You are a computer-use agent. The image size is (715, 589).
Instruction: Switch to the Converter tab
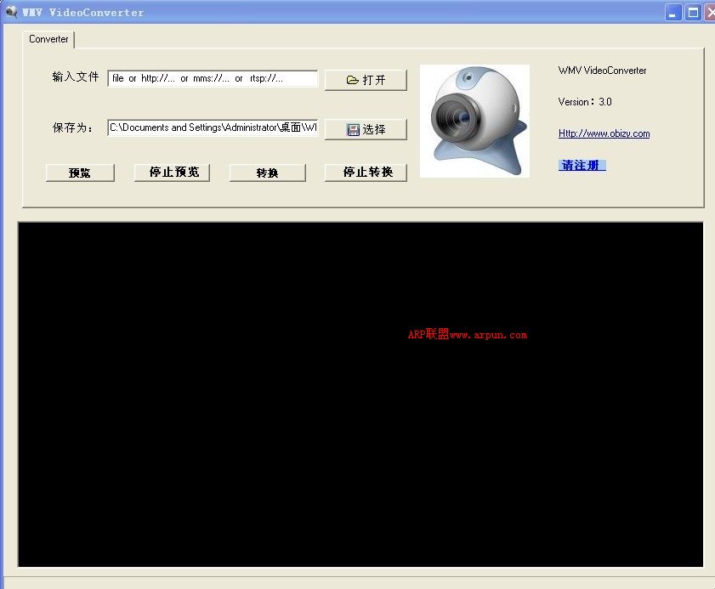pos(48,39)
